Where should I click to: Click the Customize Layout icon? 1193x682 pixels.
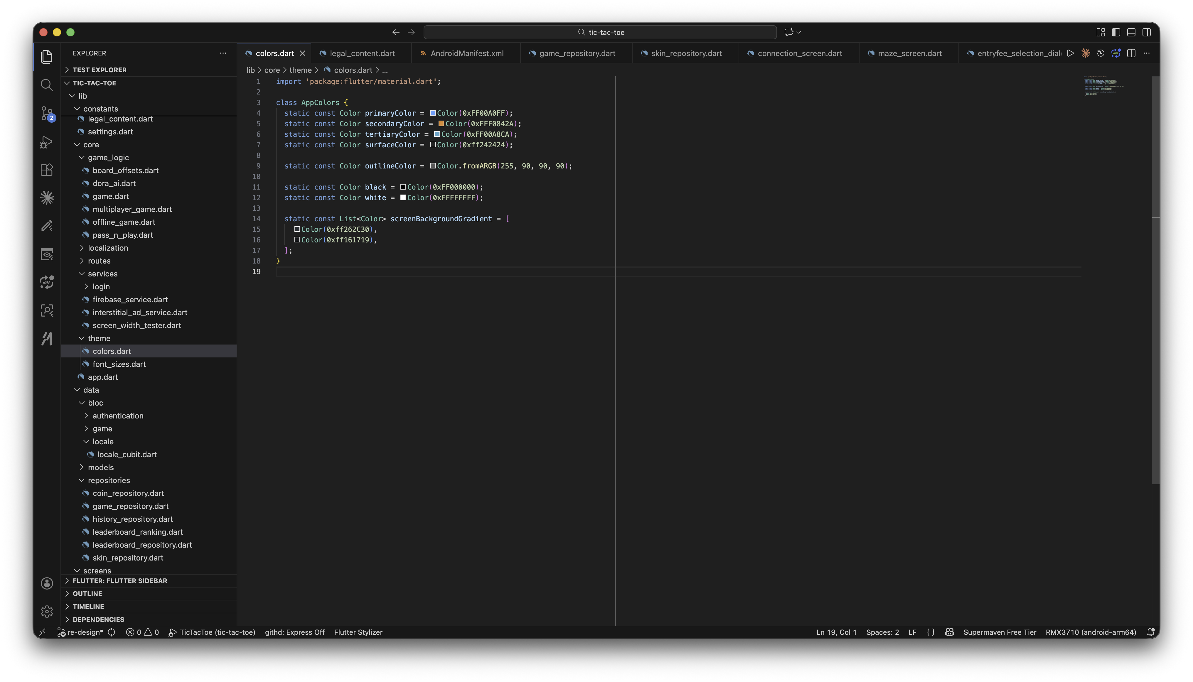click(x=1101, y=32)
